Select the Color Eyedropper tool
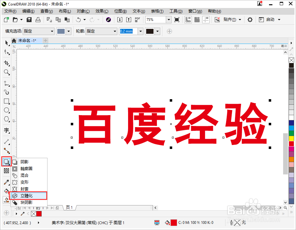The image size is (296, 230). pos(6,182)
